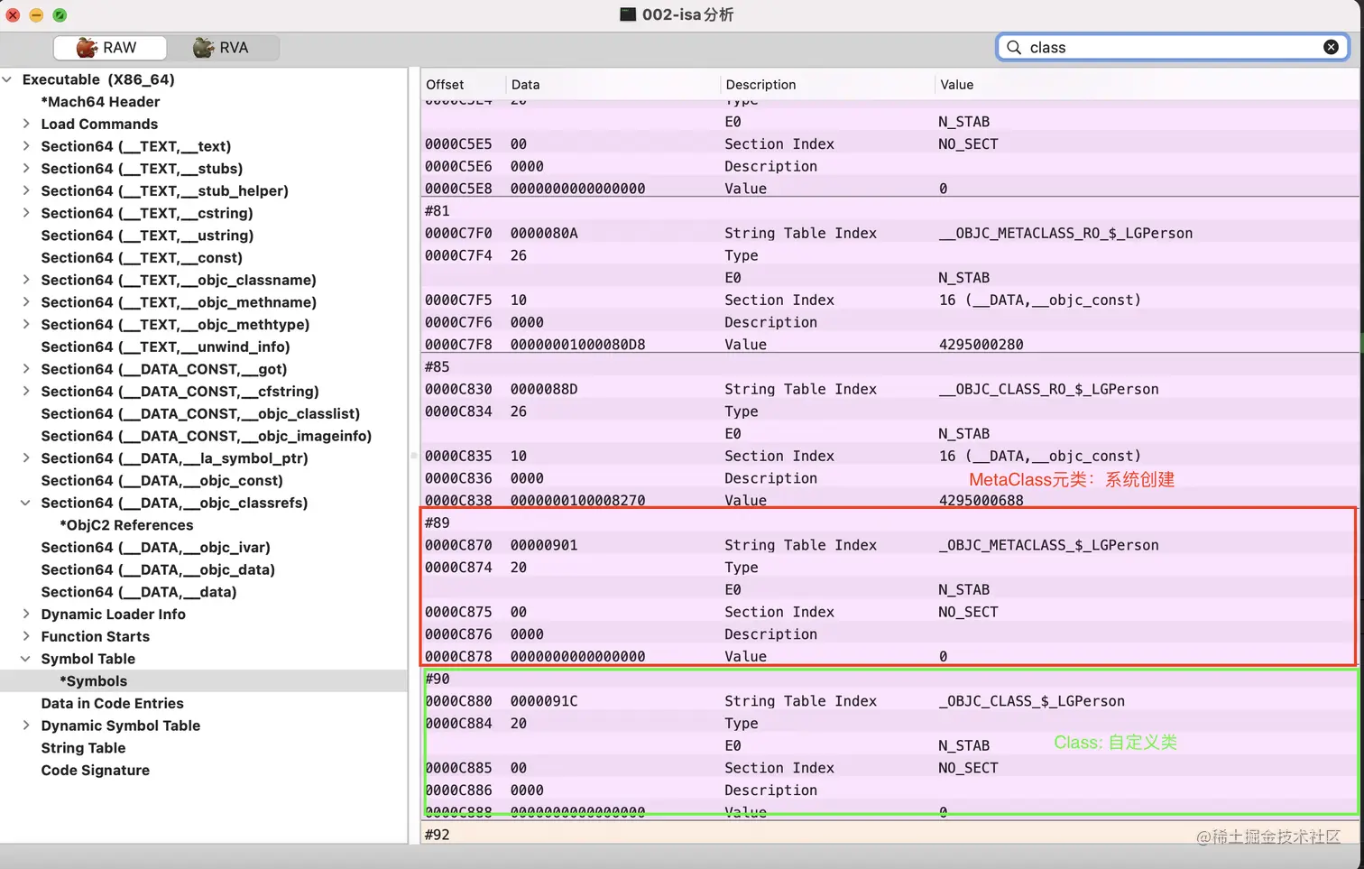The image size is (1364, 869).
Task: Collapse Section64 (__DATA,__objc_classrefs) node
Action: [x=26, y=503]
